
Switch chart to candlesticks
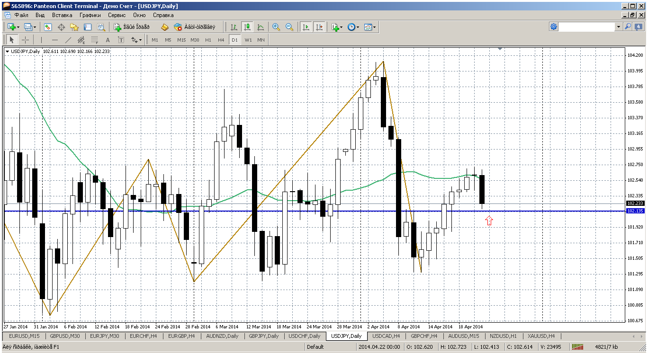pyautogui.click(x=247, y=27)
